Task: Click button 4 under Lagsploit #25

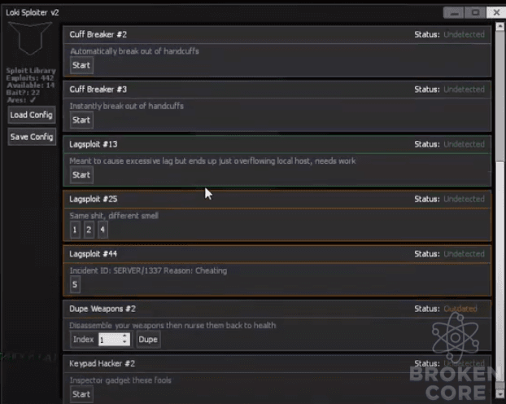Action: tap(103, 230)
